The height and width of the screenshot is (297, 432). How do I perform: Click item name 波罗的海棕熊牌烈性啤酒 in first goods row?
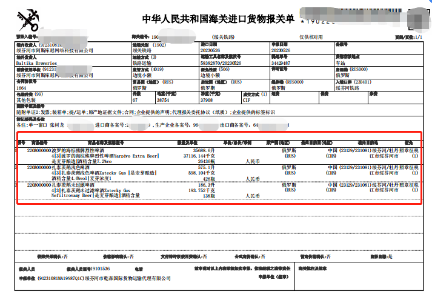[78, 150]
